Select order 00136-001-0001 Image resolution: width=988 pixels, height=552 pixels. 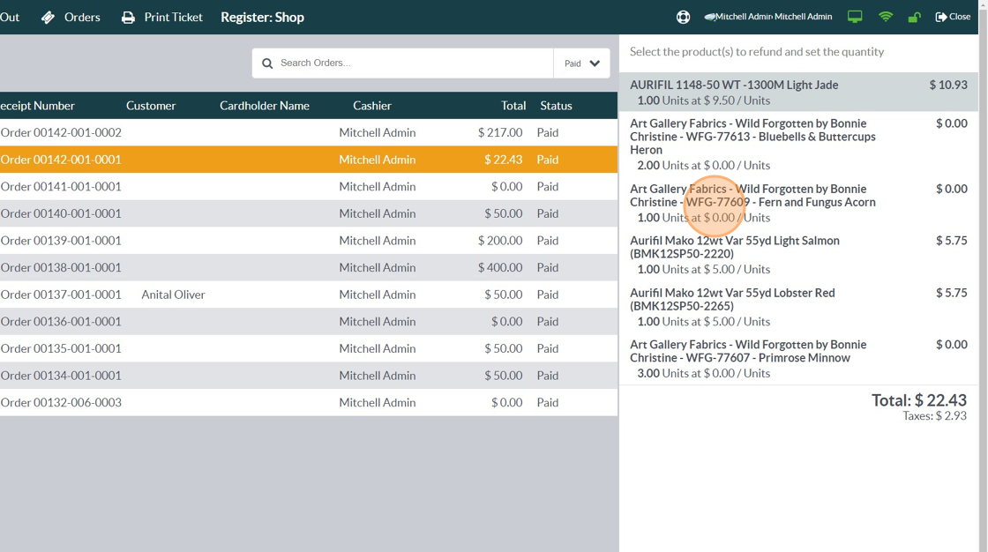(309, 321)
